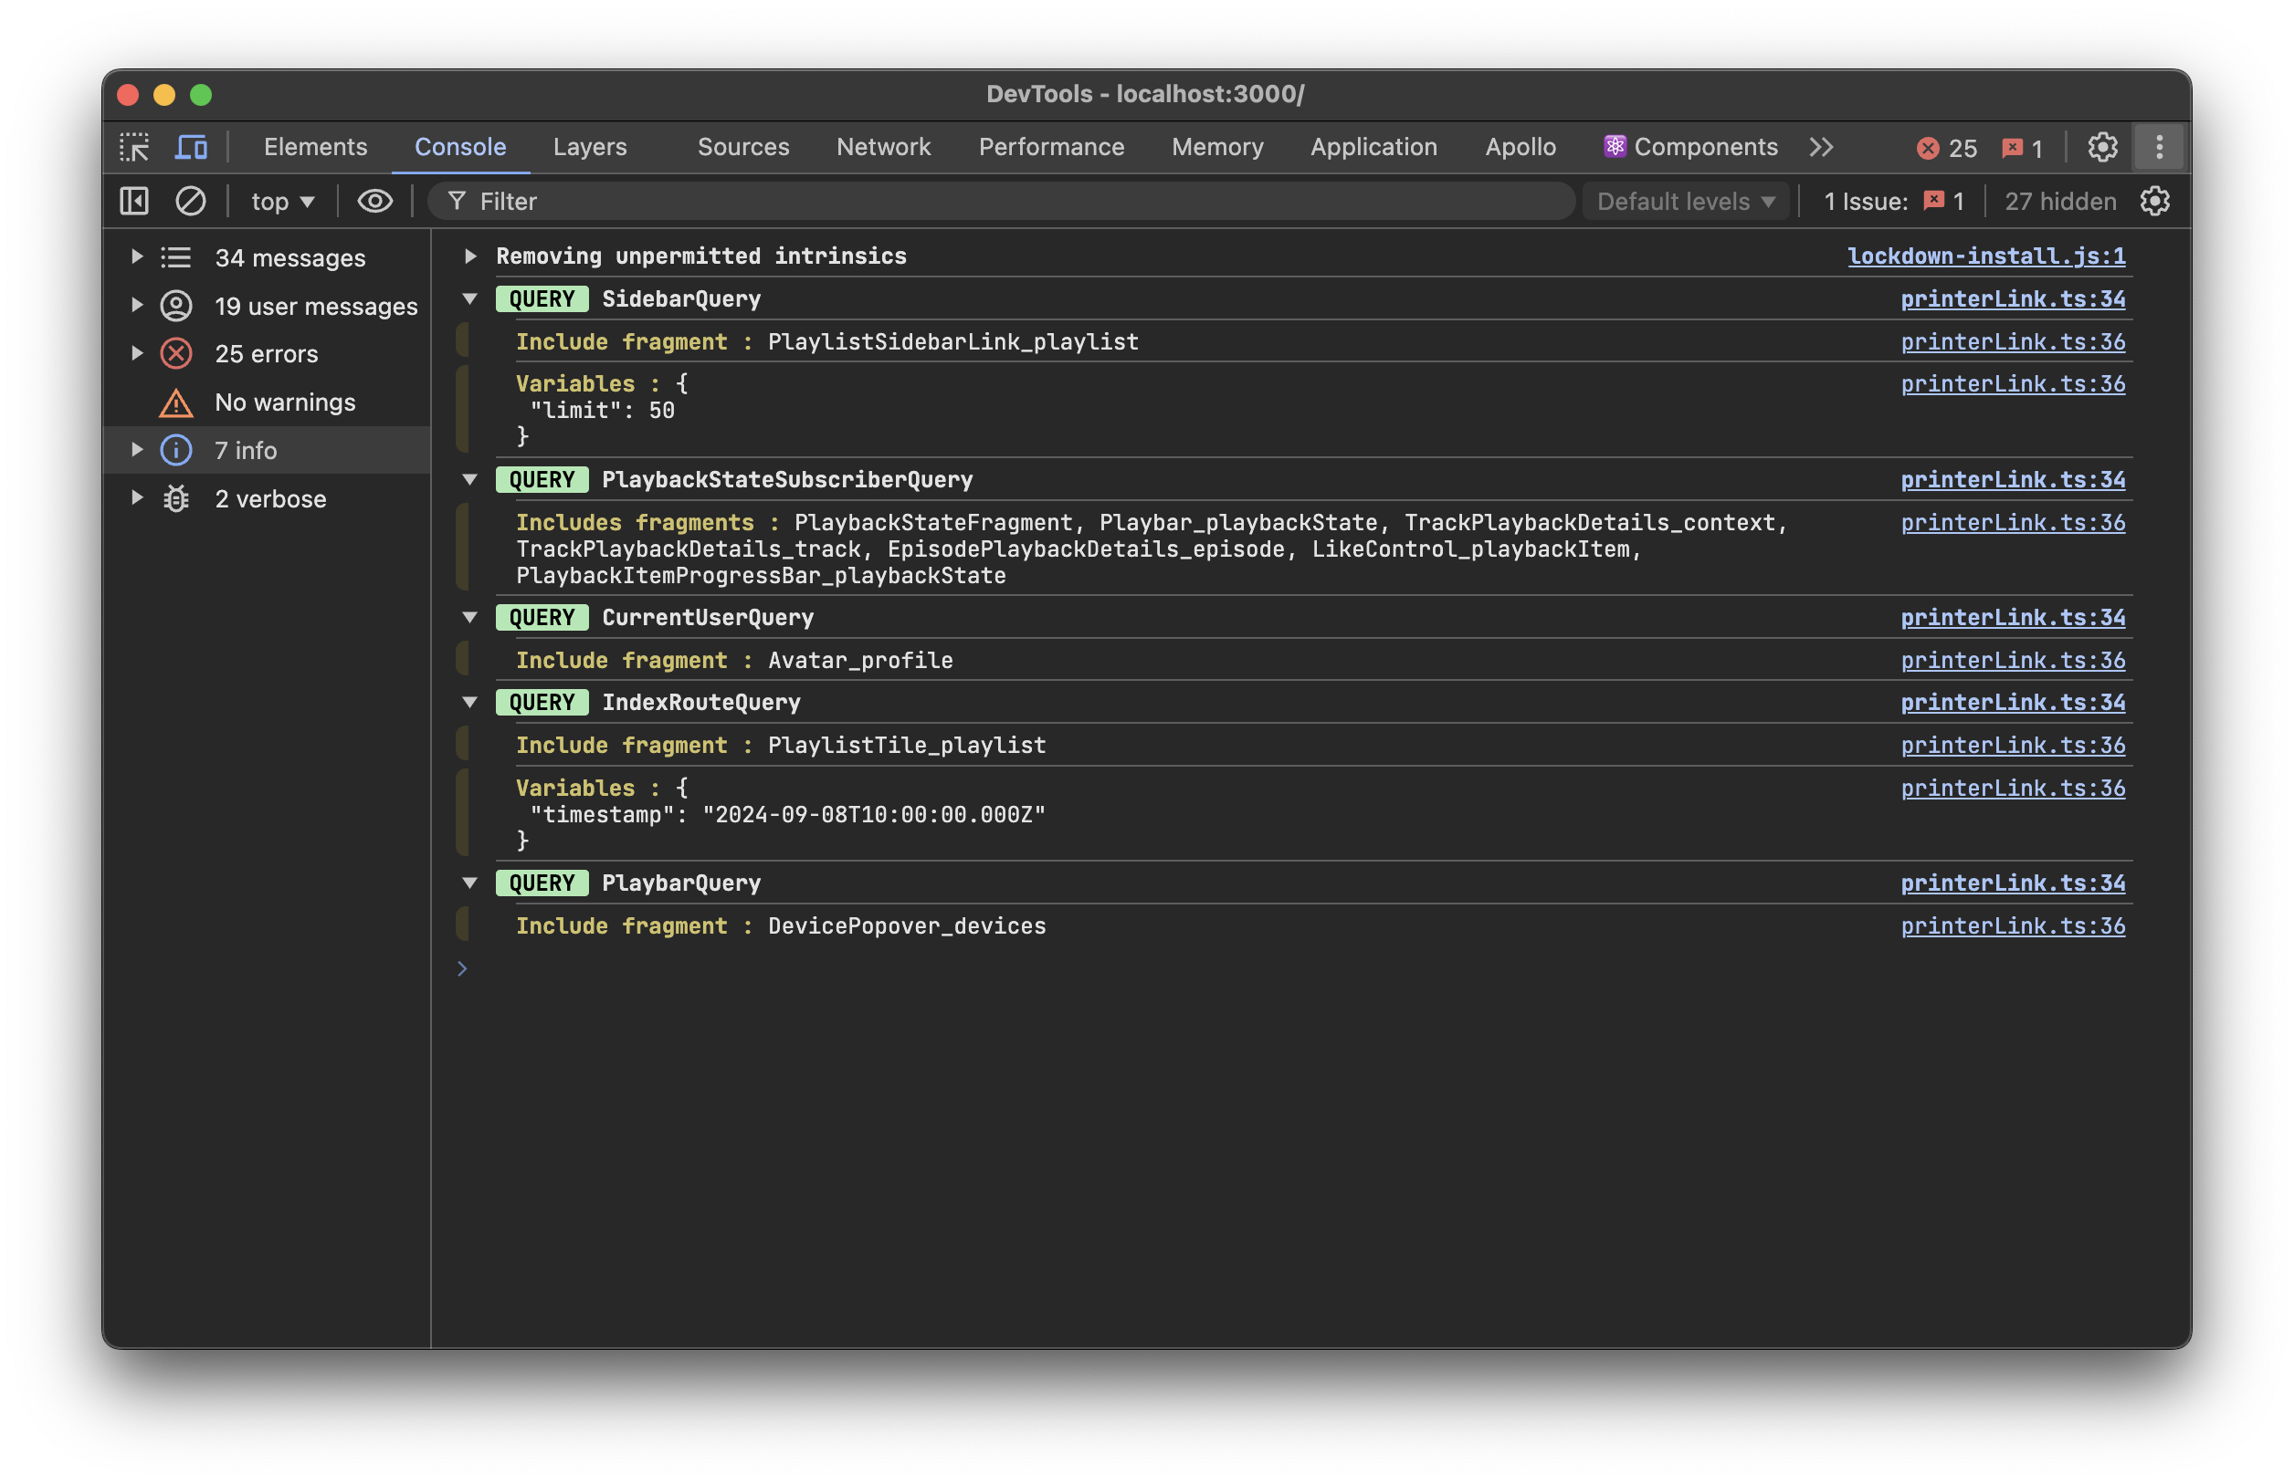Select the 19 user messages entry
2294x1484 pixels.
[x=315, y=307]
